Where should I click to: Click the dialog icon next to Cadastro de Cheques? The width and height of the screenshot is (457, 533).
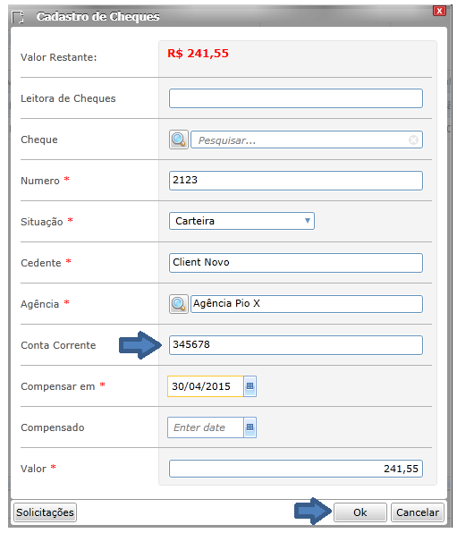[18, 17]
